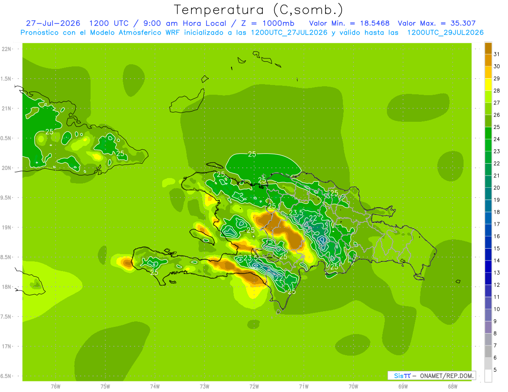Pick the blue legend swatch between 16 and 17

point(488,230)
